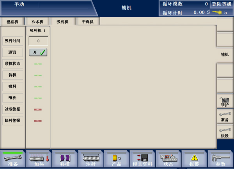Show the 状态 machine status page
234x169 pixels.
pyautogui.click(x=168, y=159)
